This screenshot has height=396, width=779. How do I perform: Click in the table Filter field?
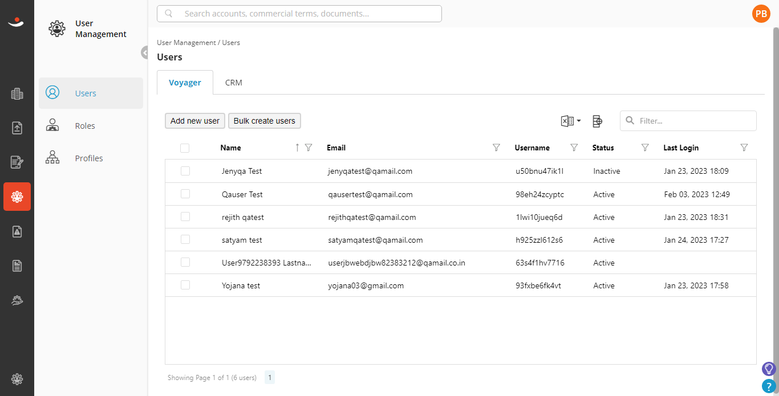pos(688,121)
